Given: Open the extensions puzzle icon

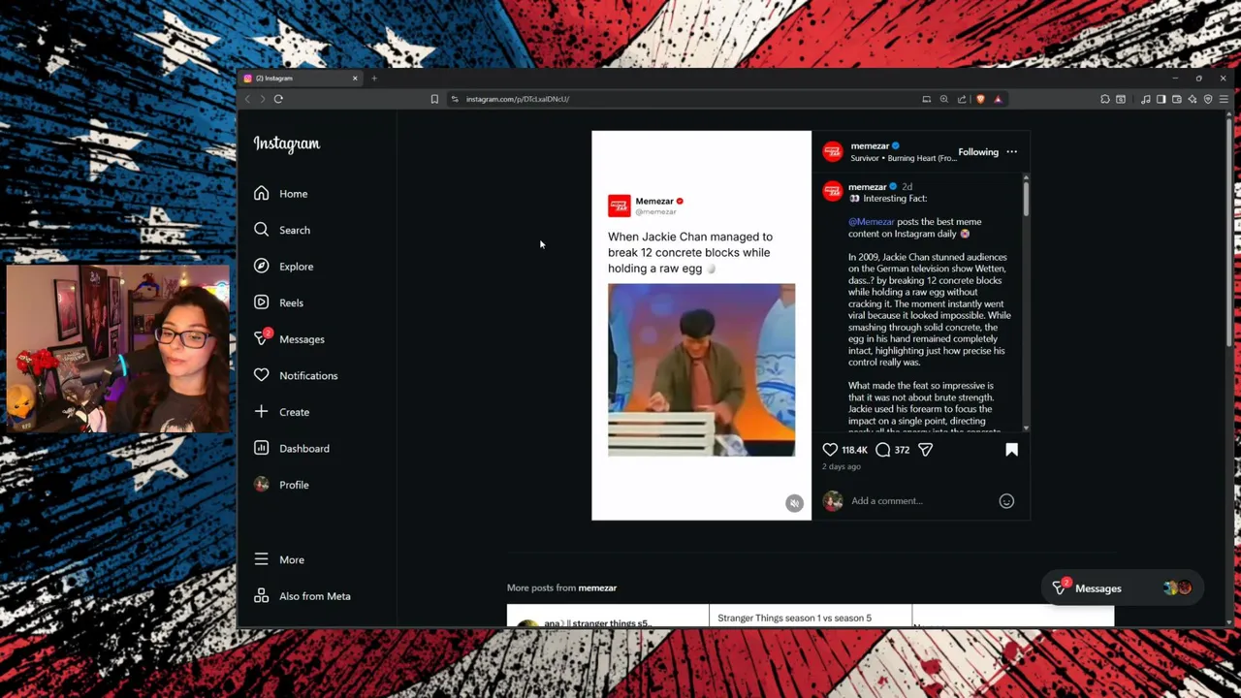Looking at the screenshot, I should [x=1105, y=99].
